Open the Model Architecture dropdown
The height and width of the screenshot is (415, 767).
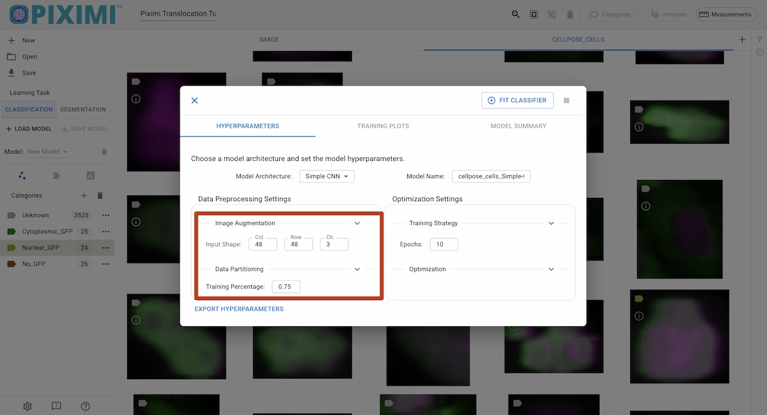click(327, 176)
